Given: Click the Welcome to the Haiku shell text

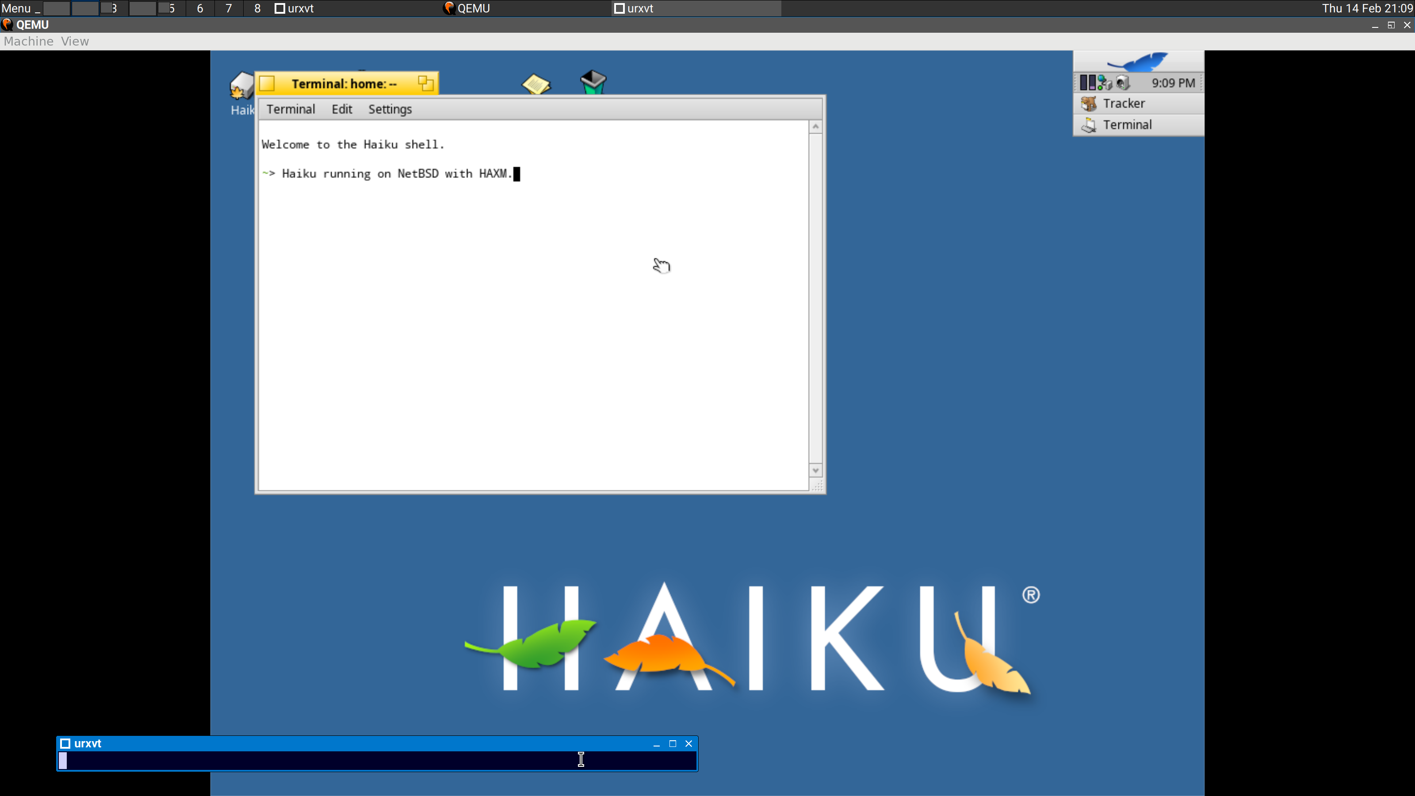Looking at the screenshot, I should click(353, 145).
